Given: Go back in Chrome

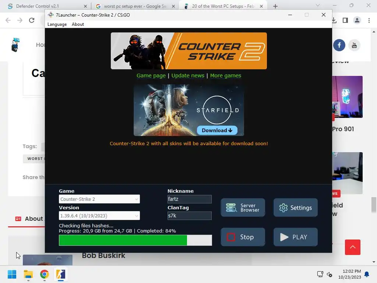Looking at the screenshot, I should point(8,20).
